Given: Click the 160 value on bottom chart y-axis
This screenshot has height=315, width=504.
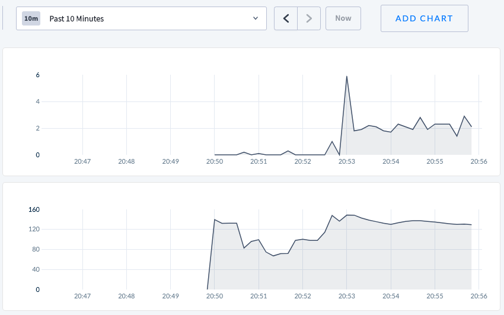Looking at the screenshot, I should coord(34,209).
